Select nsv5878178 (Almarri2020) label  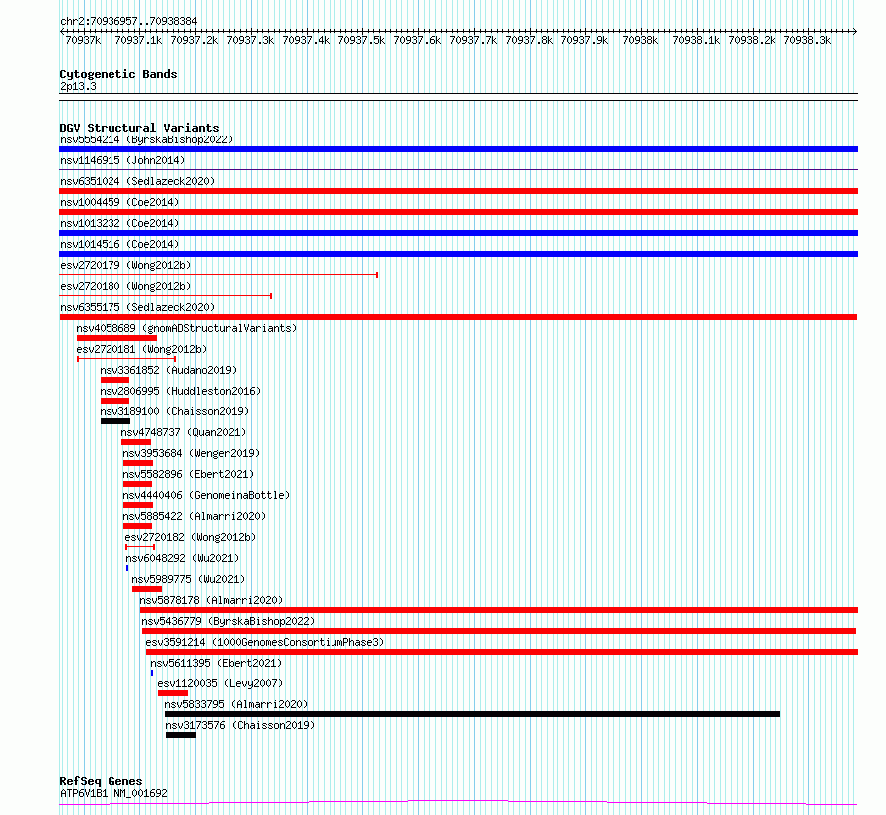211,600
